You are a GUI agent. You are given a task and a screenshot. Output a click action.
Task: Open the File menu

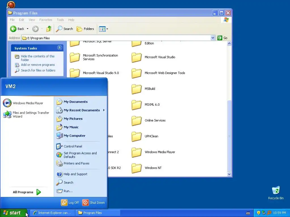point(12,20)
